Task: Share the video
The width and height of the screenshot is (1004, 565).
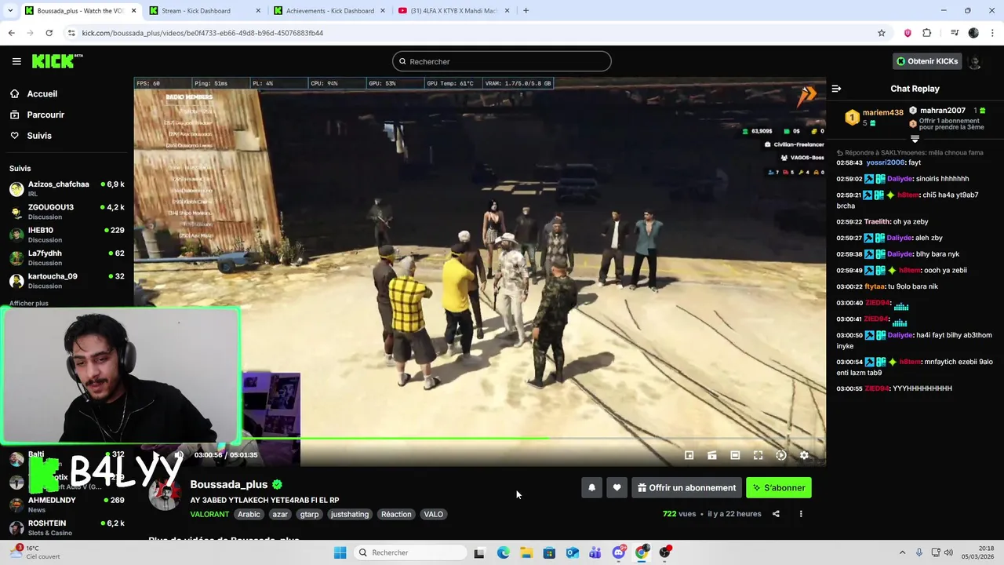Action: (x=776, y=514)
